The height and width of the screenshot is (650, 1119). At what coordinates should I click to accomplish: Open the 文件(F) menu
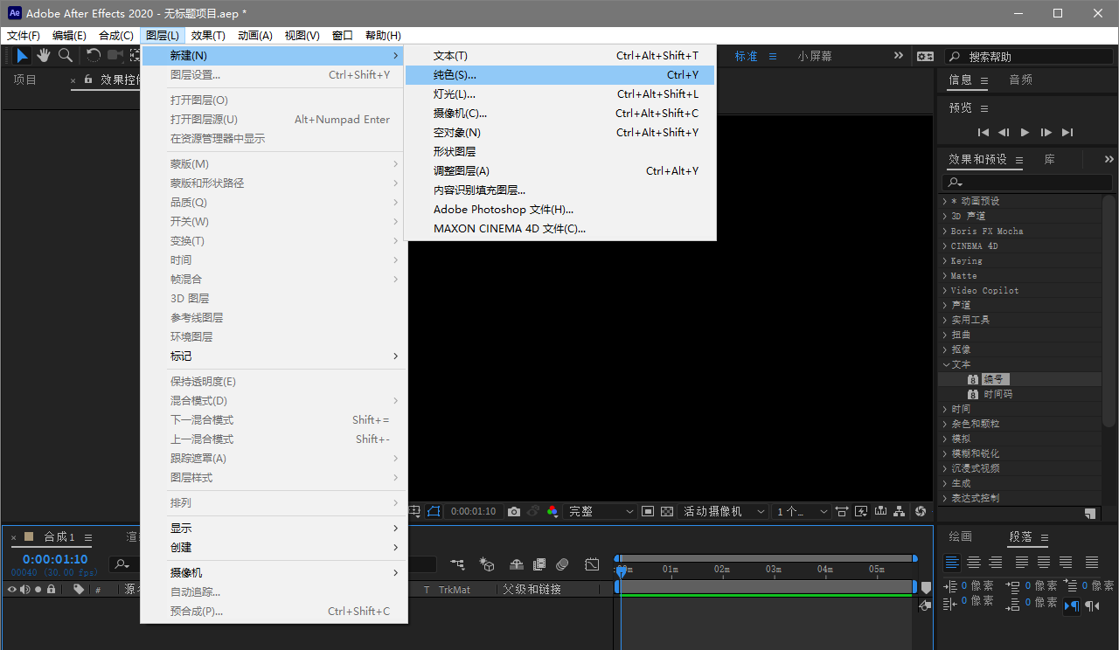pos(24,36)
